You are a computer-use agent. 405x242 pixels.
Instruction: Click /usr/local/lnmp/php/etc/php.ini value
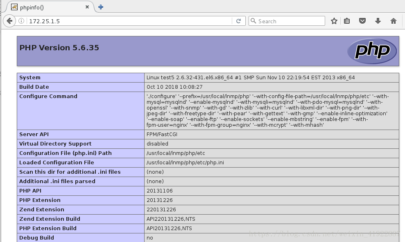pos(185,163)
